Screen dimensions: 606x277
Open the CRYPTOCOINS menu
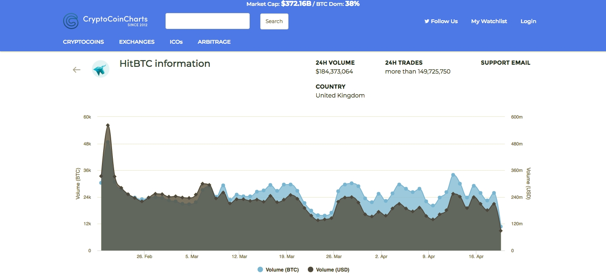(83, 42)
